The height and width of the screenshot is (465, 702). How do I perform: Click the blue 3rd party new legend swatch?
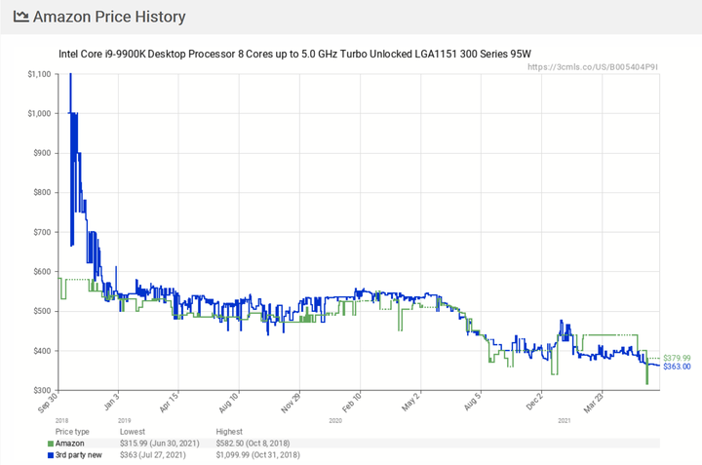[51, 455]
